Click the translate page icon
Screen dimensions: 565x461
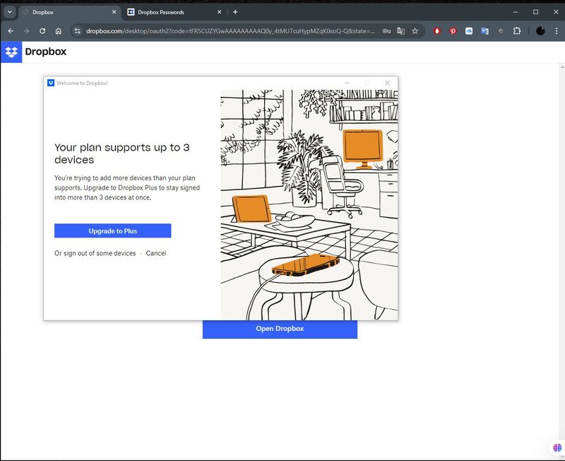pyautogui.click(x=400, y=31)
